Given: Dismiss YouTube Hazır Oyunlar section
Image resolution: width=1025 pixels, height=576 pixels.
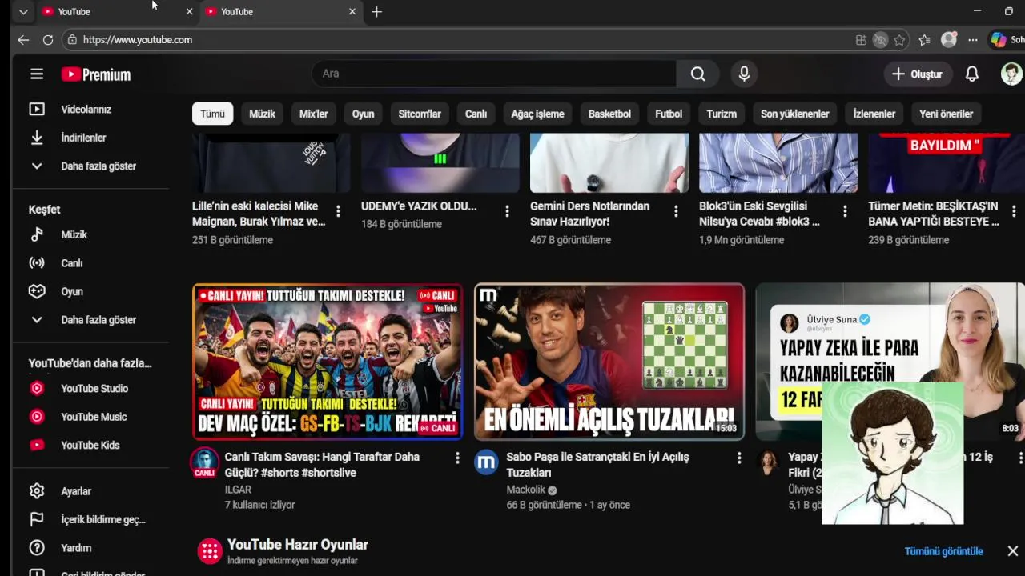Looking at the screenshot, I should pyautogui.click(x=1012, y=551).
